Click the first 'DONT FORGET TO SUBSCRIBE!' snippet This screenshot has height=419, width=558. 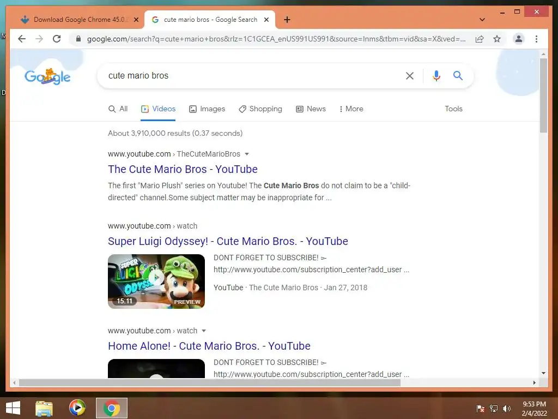coord(270,258)
